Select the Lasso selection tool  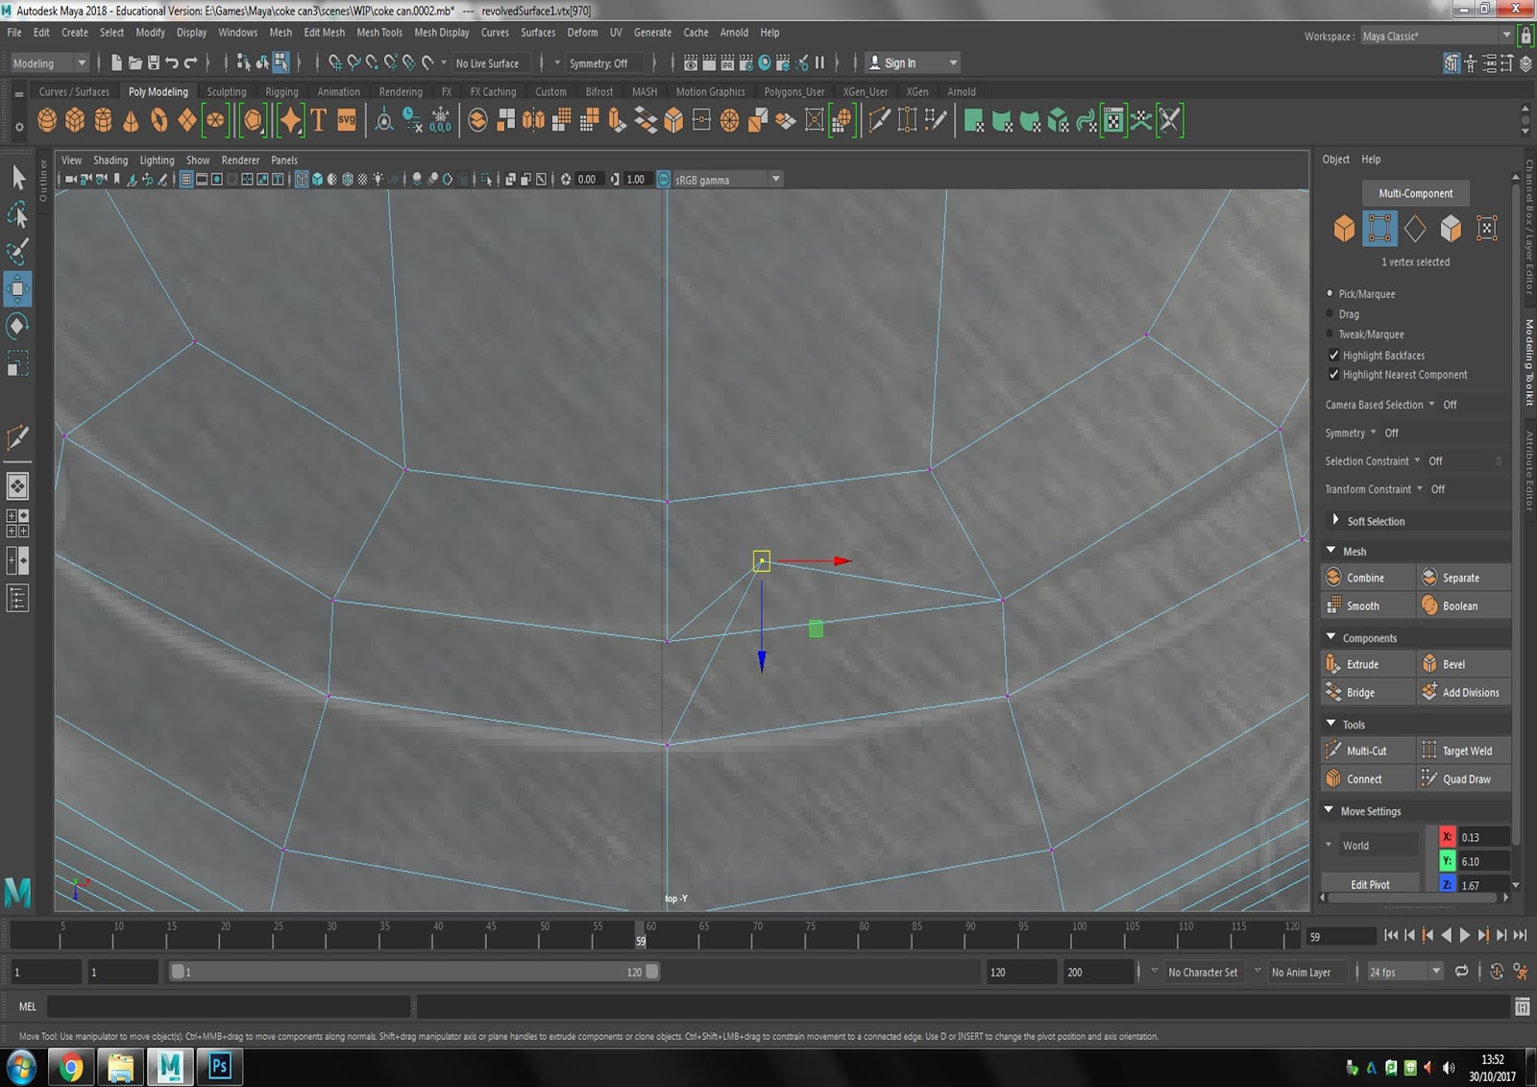pos(17,215)
